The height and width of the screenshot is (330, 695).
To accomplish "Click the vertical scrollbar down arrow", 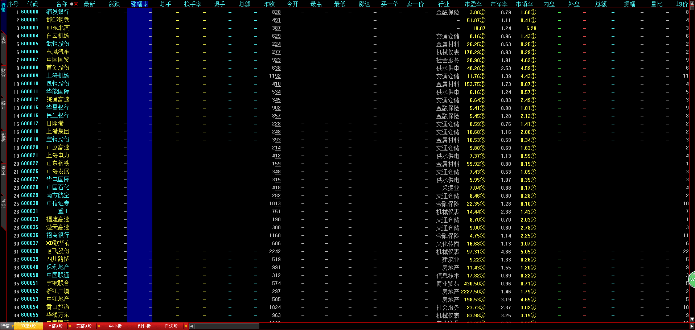I will pyautogui.click(x=692, y=319).
